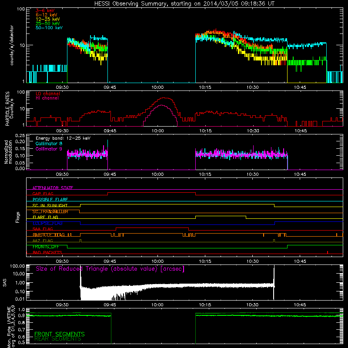Image resolution: width=348 pixels, height=348 pixels.
Task: Click the SC_TRANSMITTER flag label
Action: point(50,211)
